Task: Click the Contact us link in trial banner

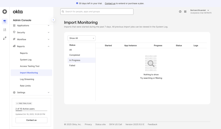Action: [110, 3]
